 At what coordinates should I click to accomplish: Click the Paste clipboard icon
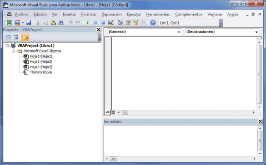[x=53, y=23]
